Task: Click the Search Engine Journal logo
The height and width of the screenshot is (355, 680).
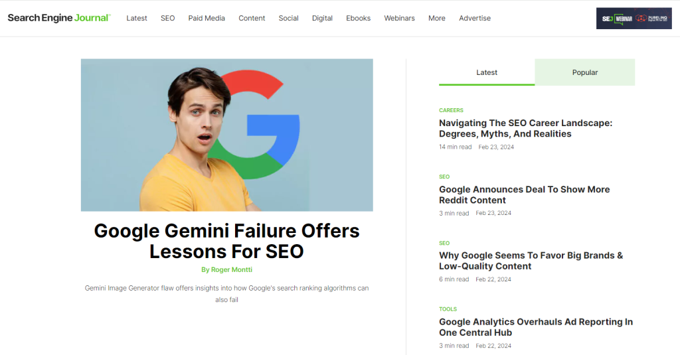Action: (59, 18)
